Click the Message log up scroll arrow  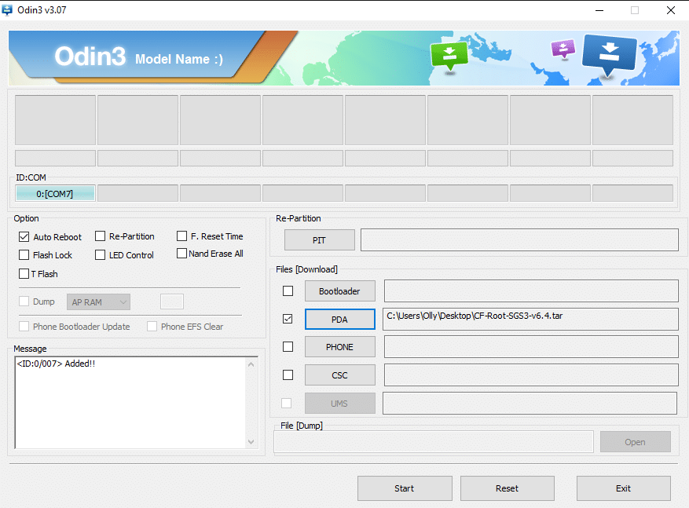point(251,364)
